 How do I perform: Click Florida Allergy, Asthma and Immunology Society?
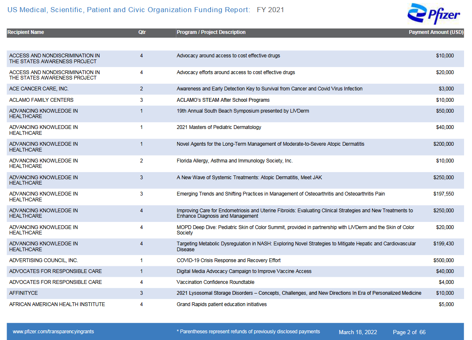click(x=235, y=161)
